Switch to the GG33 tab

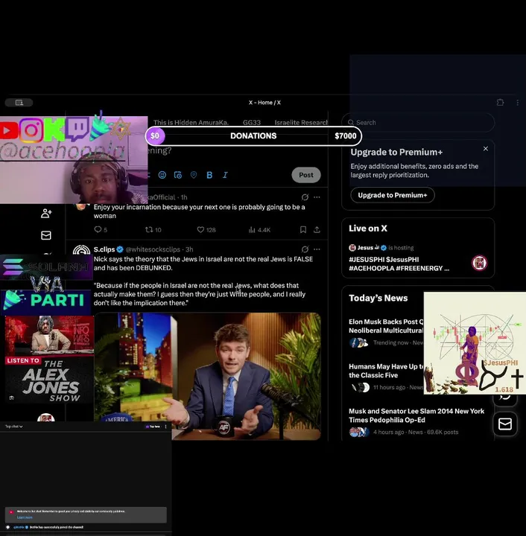(252, 122)
